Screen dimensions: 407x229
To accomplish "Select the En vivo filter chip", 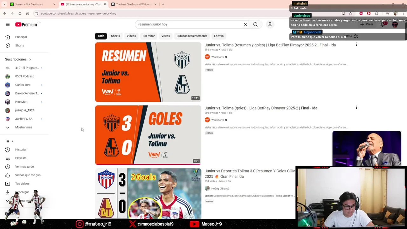I will click(219, 36).
